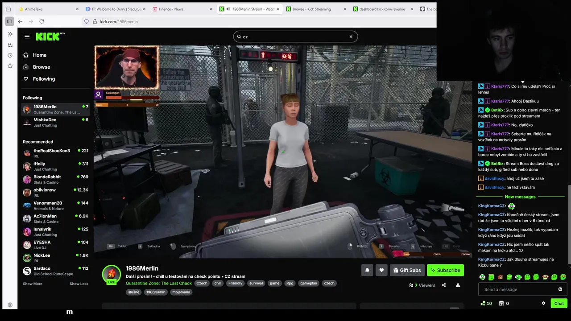The height and width of the screenshot is (321, 571).
Task: Click the 'gameplay' tag
Action: coord(309,283)
